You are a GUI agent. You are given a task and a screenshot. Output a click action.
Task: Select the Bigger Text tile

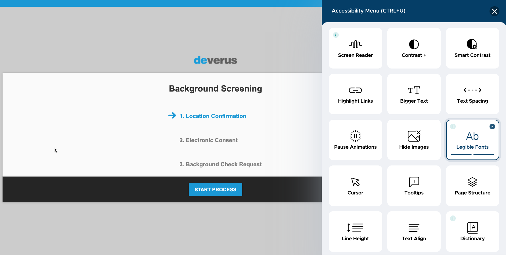(x=414, y=94)
